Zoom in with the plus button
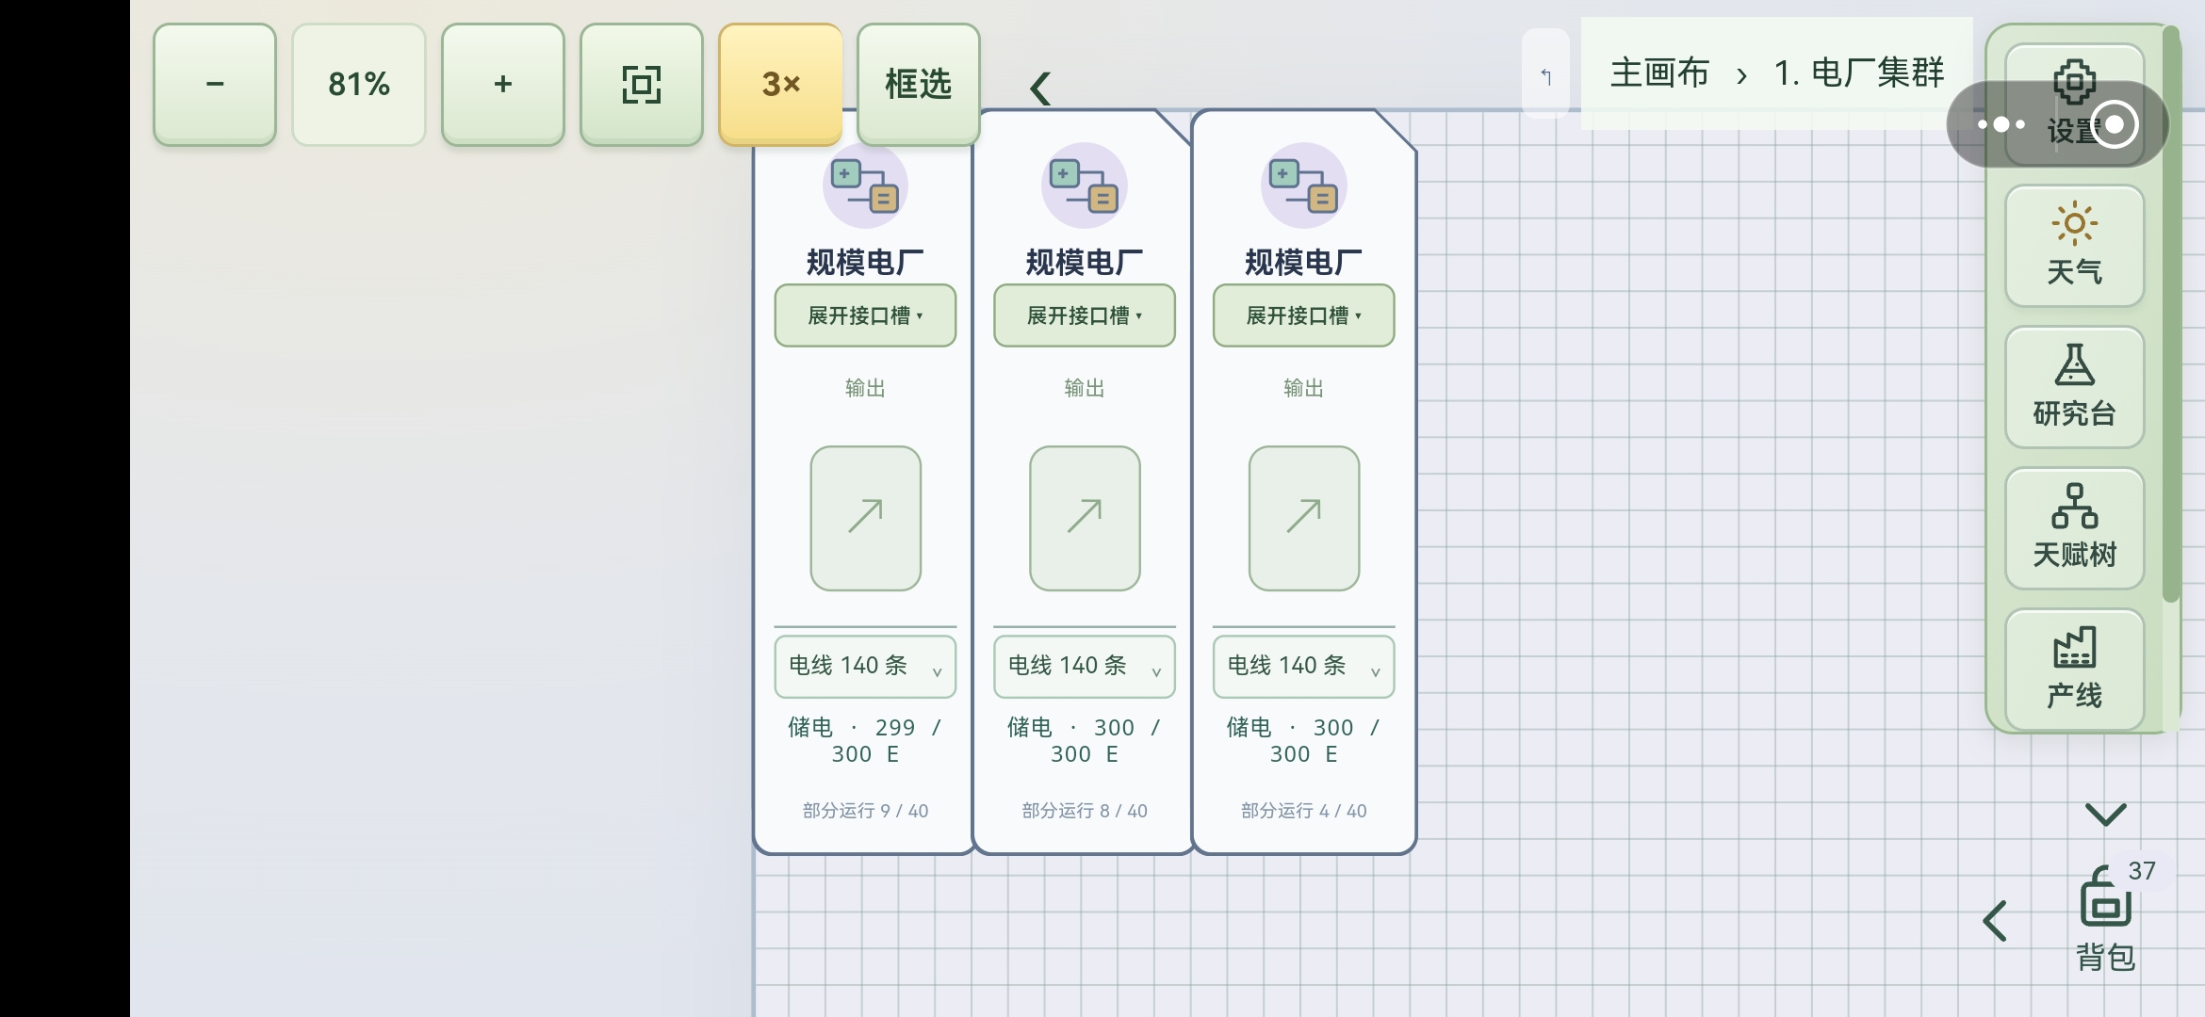Image resolution: width=2205 pixels, height=1017 pixels. (503, 85)
